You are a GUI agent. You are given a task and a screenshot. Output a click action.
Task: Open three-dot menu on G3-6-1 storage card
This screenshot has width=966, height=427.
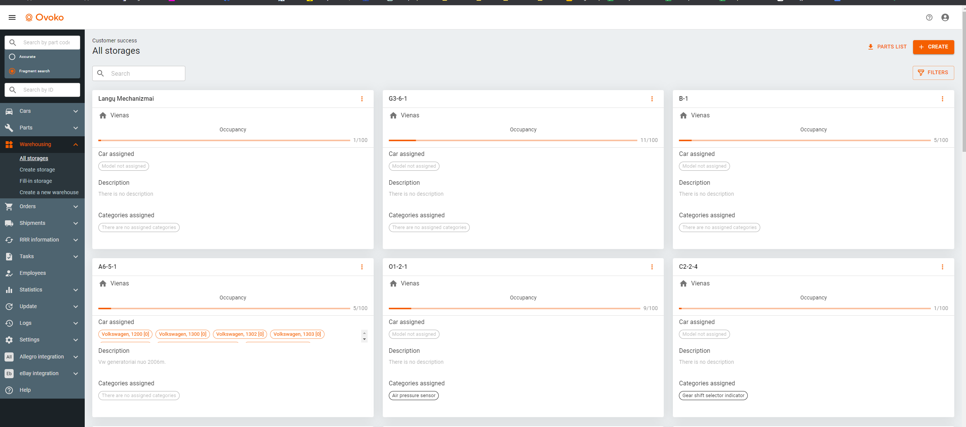coord(652,99)
